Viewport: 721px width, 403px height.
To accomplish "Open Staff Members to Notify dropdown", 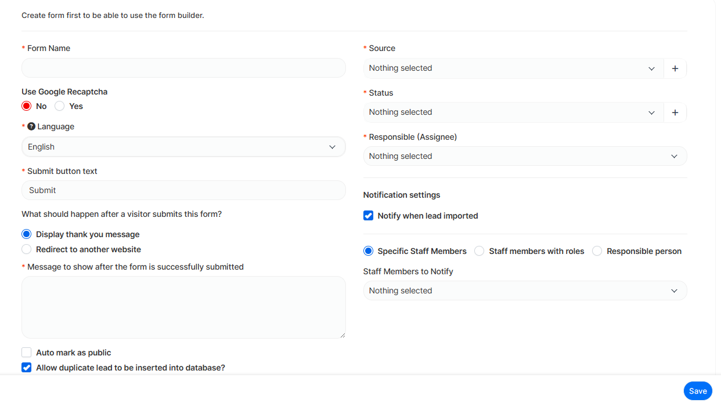I will point(525,291).
